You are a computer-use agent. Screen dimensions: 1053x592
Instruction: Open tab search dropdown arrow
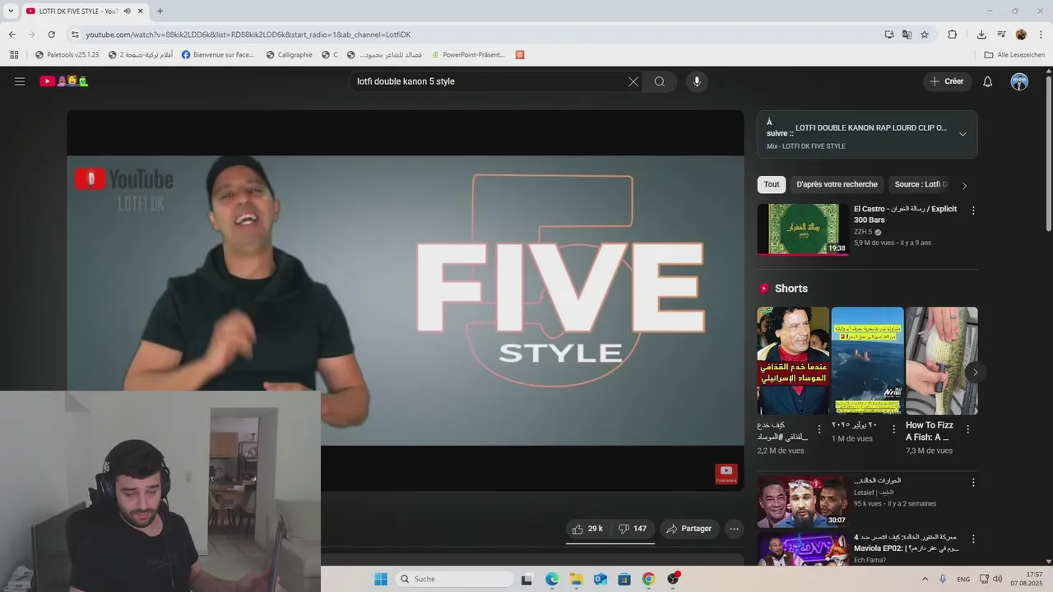11,11
